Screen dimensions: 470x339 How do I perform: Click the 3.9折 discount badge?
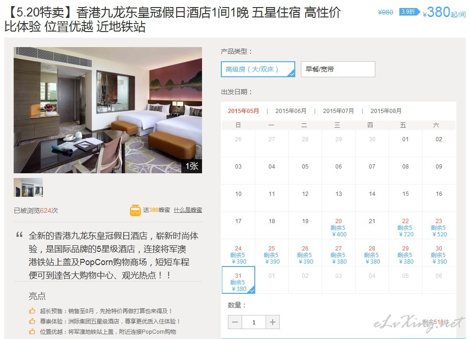pos(409,12)
